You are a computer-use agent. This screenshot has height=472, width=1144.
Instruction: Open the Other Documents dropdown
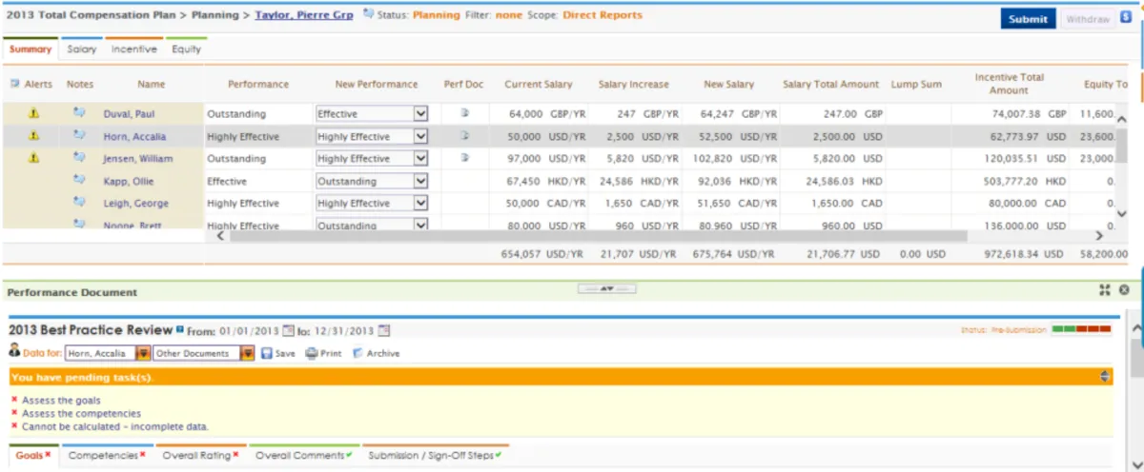[246, 353]
